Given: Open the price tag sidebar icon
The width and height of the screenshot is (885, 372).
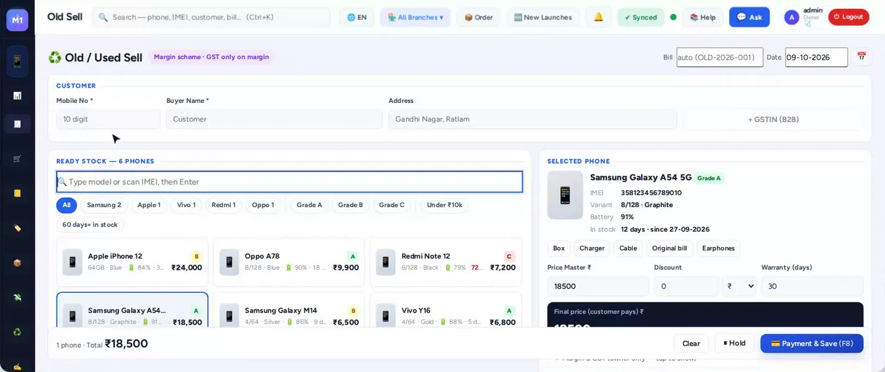Looking at the screenshot, I should click(x=17, y=228).
